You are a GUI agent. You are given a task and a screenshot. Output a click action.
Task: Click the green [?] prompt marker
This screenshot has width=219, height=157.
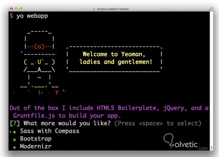coord(15,124)
